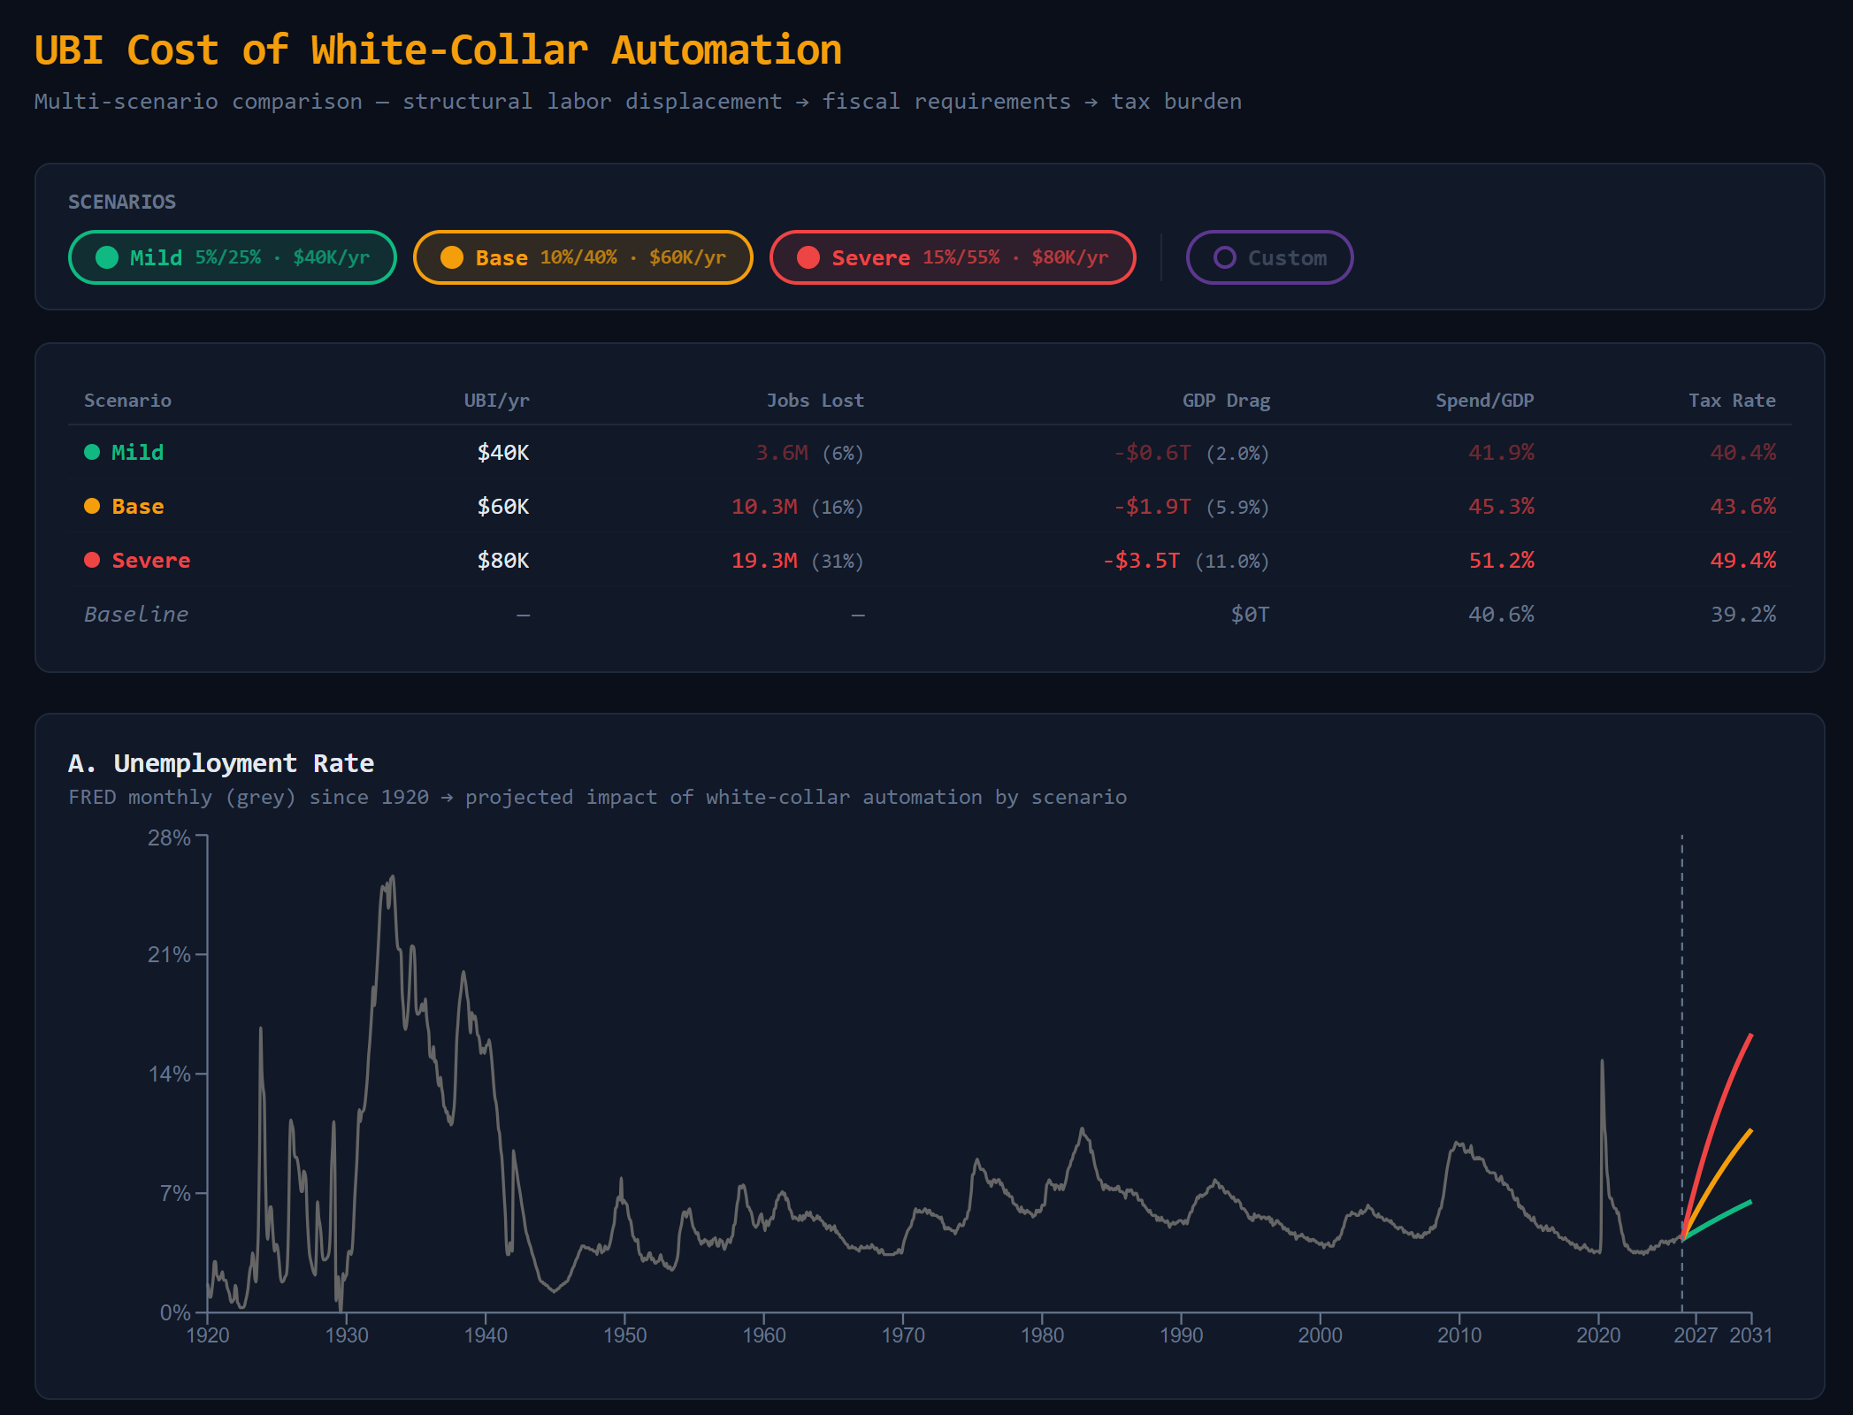Click red dot in Severe pill
The height and width of the screenshot is (1415, 1853).
[808, 257]
